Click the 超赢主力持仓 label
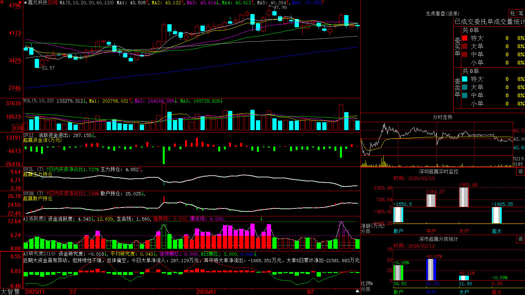Screen dimensions: 525x295 [38, 174]
